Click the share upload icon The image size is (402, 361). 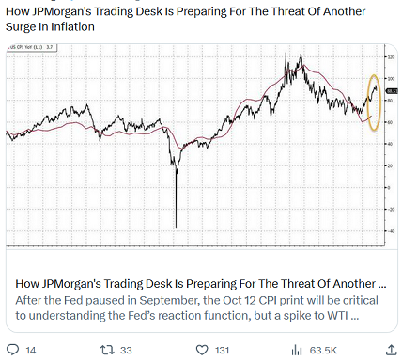click(391, 350)
